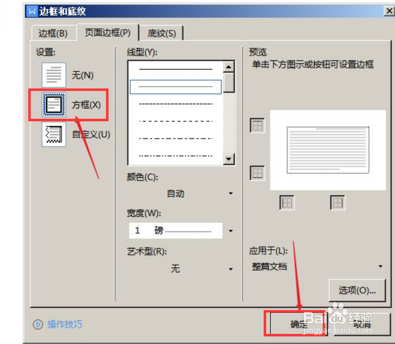The height and width of the screenshot is (344, 395).
Task: Select the highlighted dotted line style
Action: tap(176, 87)
